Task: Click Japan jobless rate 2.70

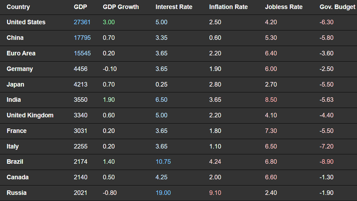Action: [x=271, y=84]
